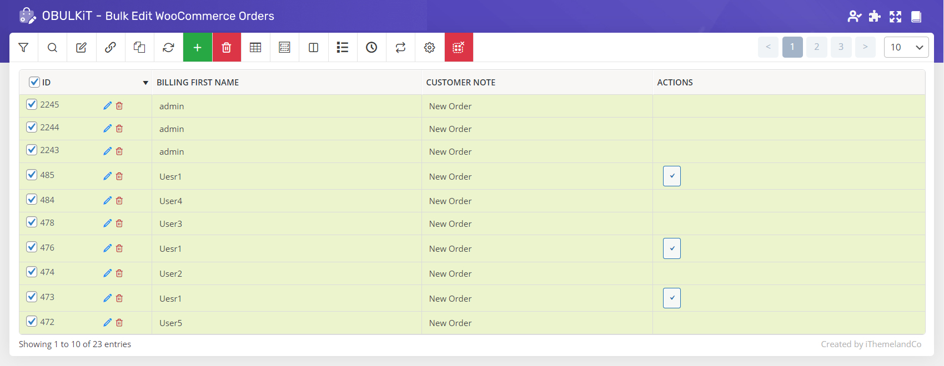Open the rows-per-page dropdown showing 10
Screen dimensions: 944x366
coord(906,47)
